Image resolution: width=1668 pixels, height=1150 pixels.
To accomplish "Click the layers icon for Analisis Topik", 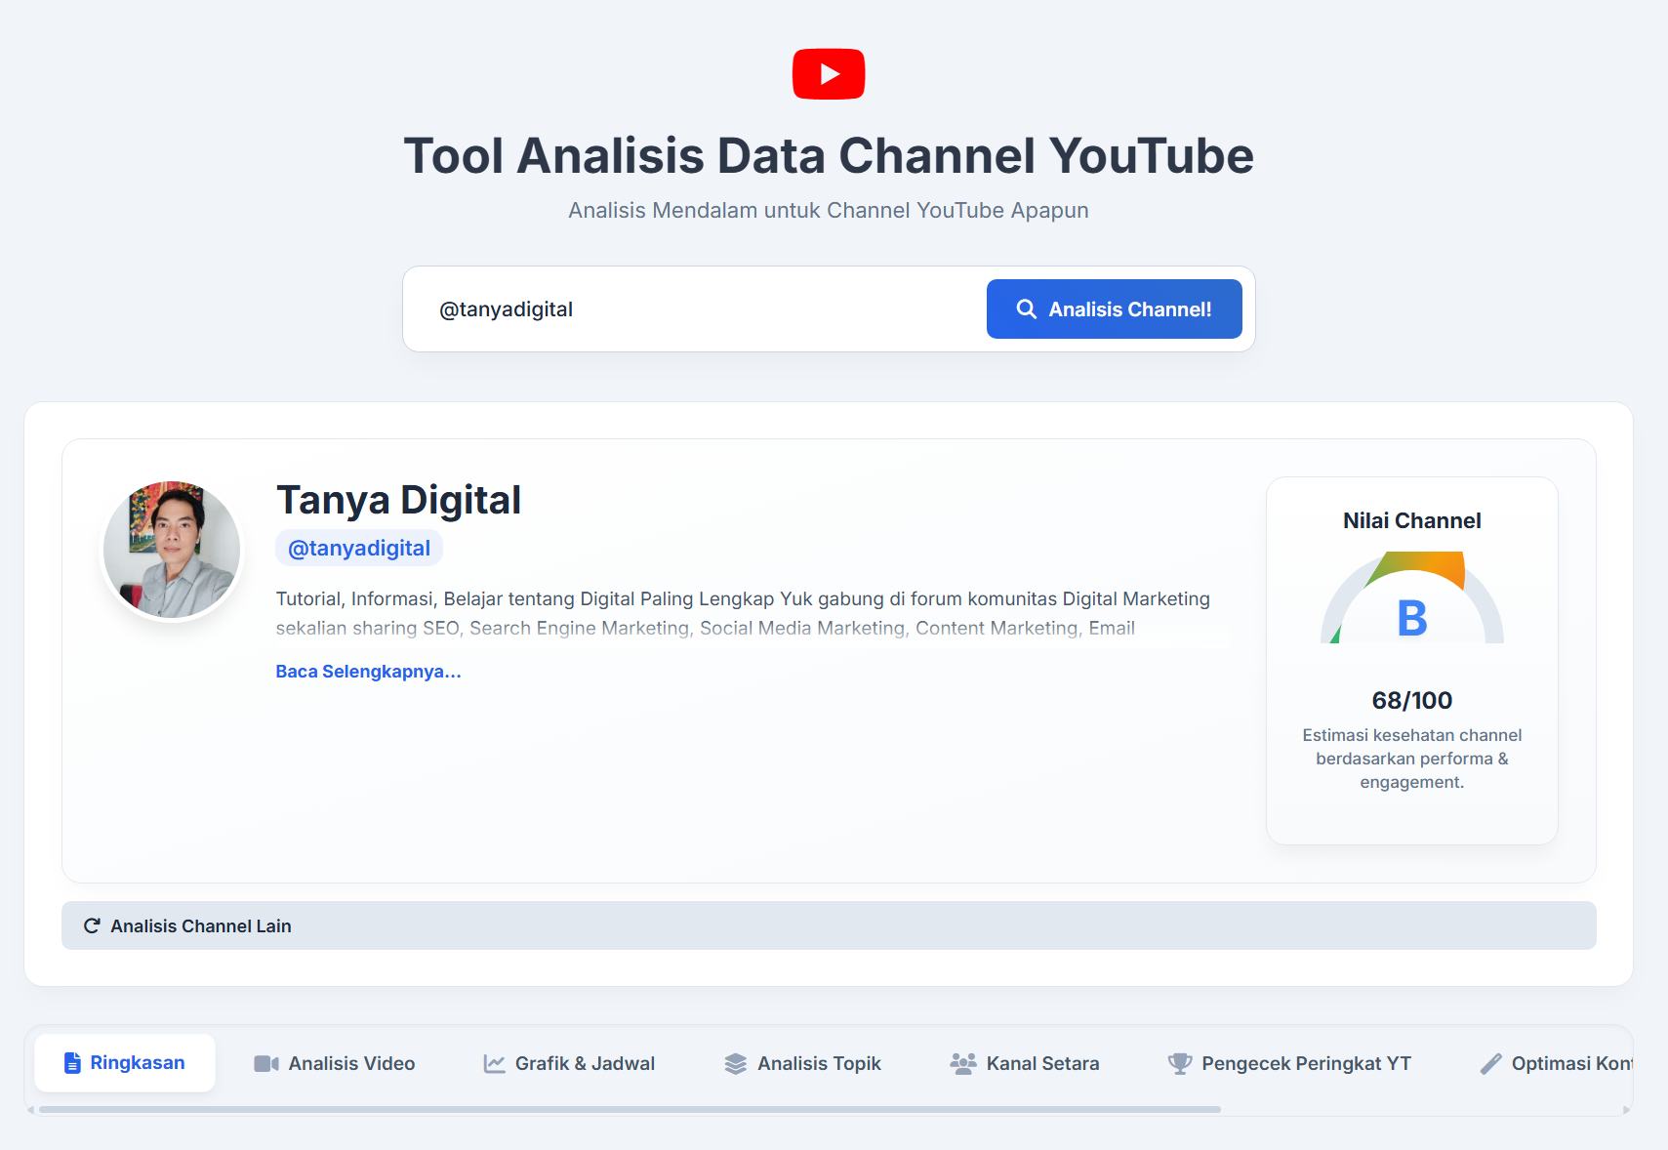I will point(736,1064).
